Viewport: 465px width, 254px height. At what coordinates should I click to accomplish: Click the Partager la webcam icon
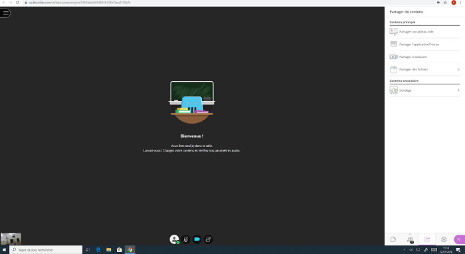click(x=393, y=57)
